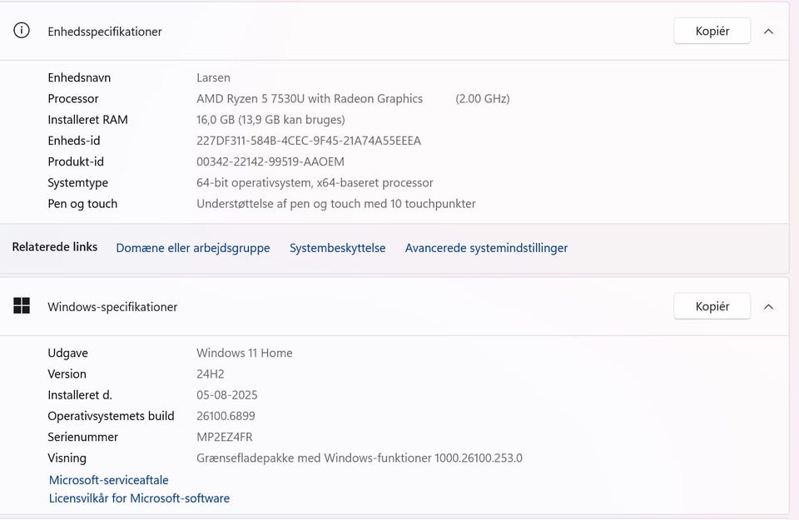Open Domæne eller arbejdsgruppe link

[193, 248]
